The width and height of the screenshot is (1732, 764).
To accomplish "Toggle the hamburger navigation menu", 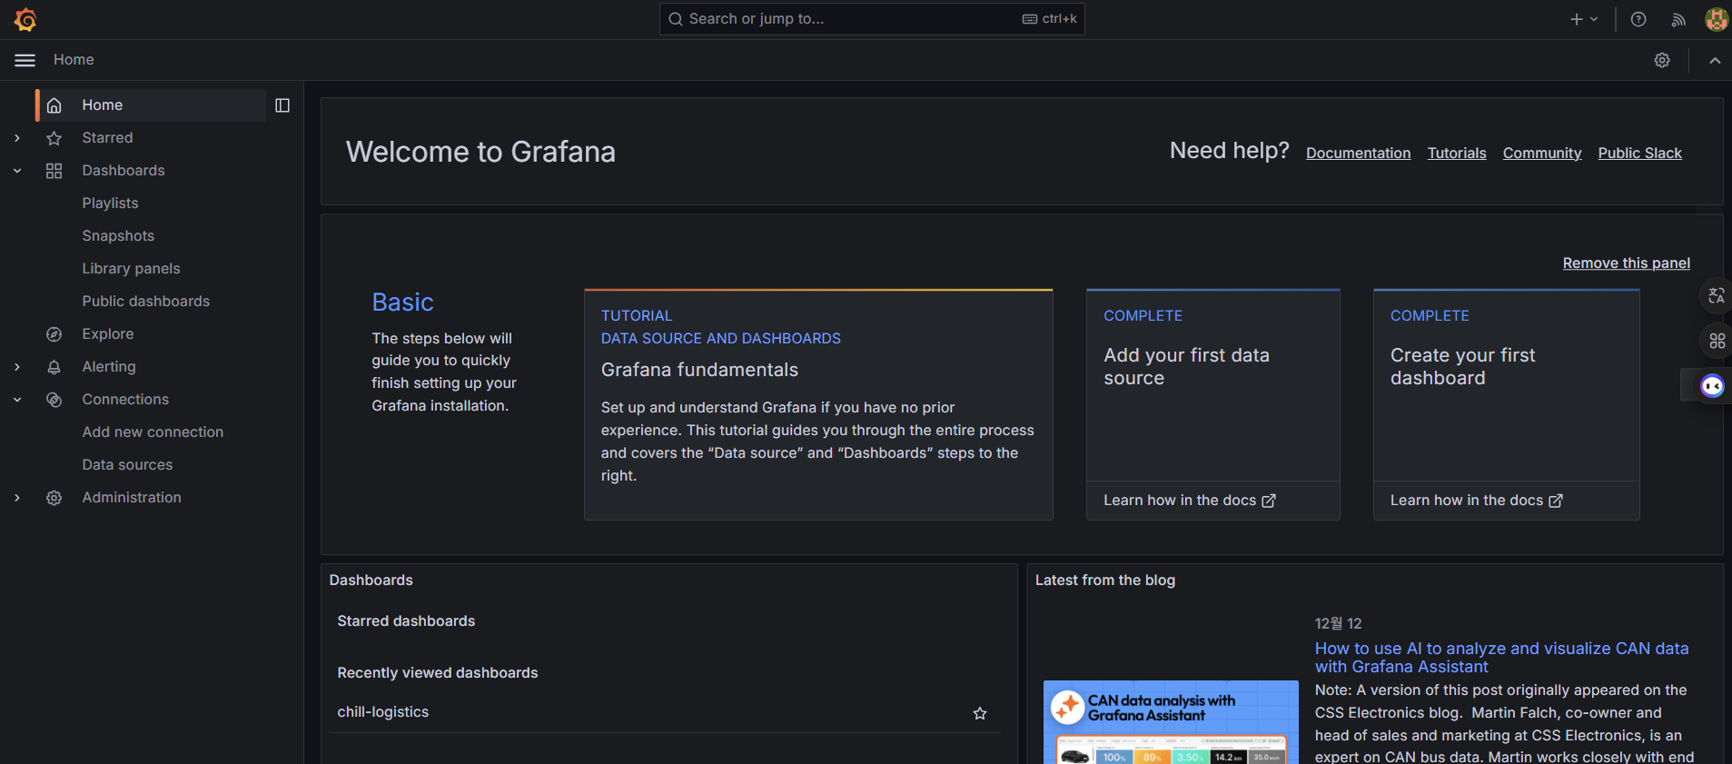I will 25,60.
